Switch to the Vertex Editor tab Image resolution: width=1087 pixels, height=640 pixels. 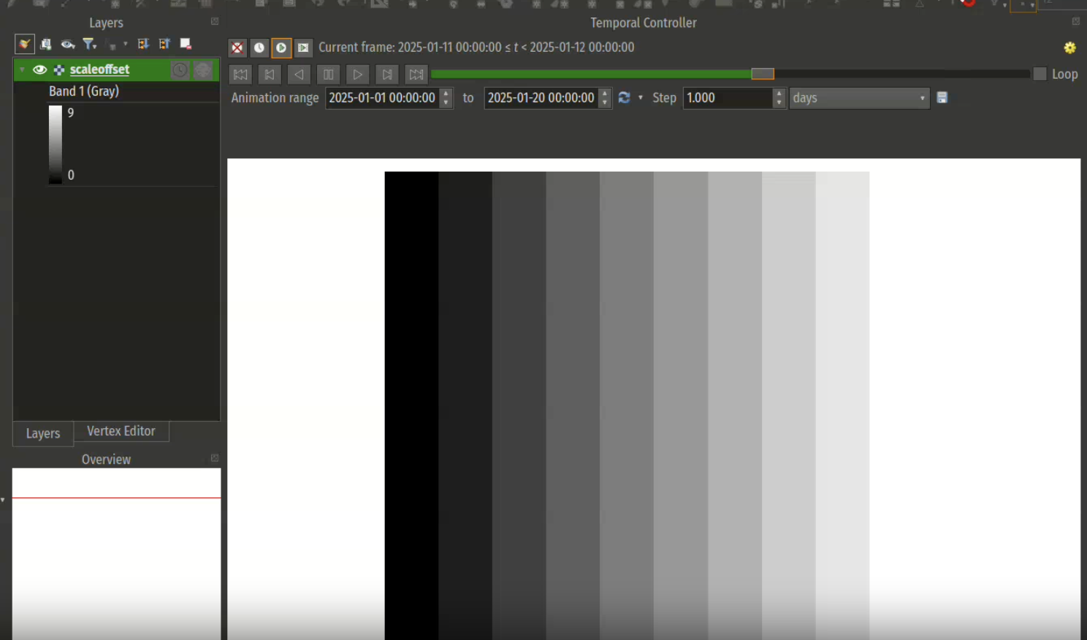[x=121, y=431]
